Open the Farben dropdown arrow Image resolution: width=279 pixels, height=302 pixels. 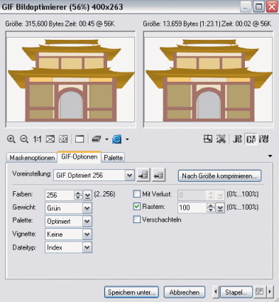87,195
